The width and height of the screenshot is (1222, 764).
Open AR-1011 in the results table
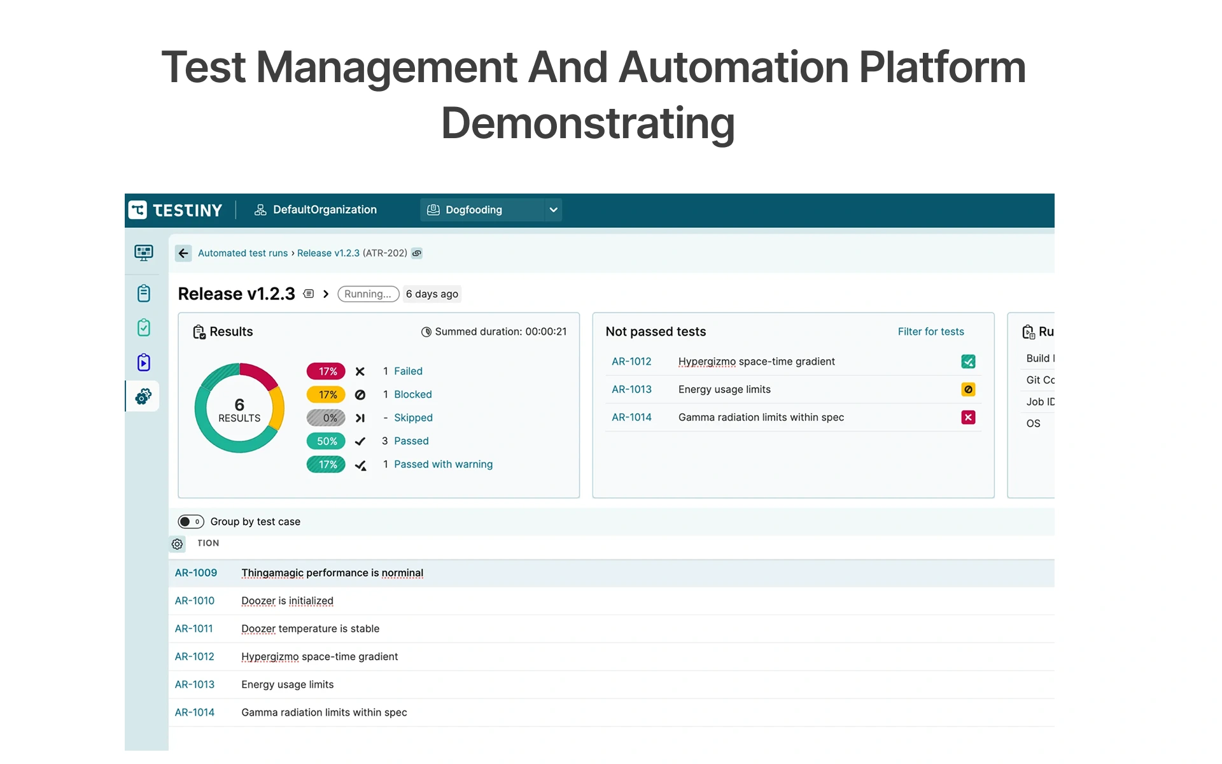point(193,629)
